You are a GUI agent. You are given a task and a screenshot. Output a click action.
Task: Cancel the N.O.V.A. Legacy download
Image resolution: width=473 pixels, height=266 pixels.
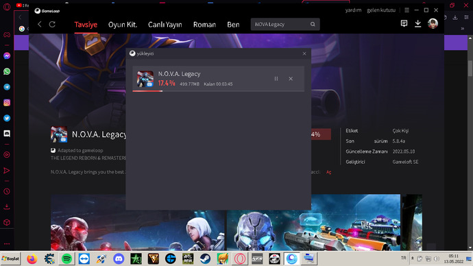click(x=291, y=79)
